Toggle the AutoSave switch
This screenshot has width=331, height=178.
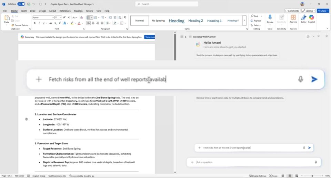(x=21, y=4)
